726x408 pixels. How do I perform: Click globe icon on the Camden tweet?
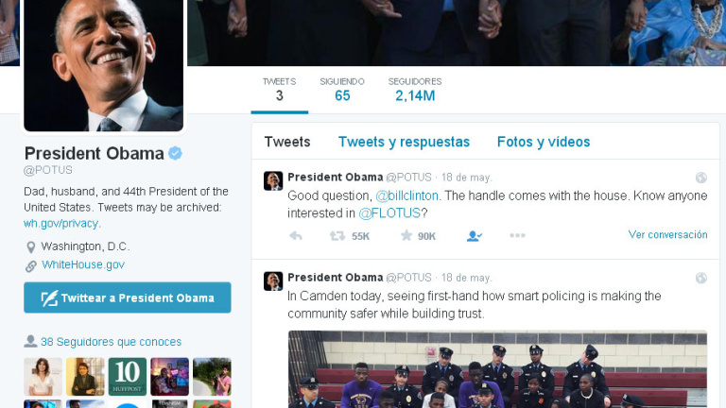click(x=701, y=278)
